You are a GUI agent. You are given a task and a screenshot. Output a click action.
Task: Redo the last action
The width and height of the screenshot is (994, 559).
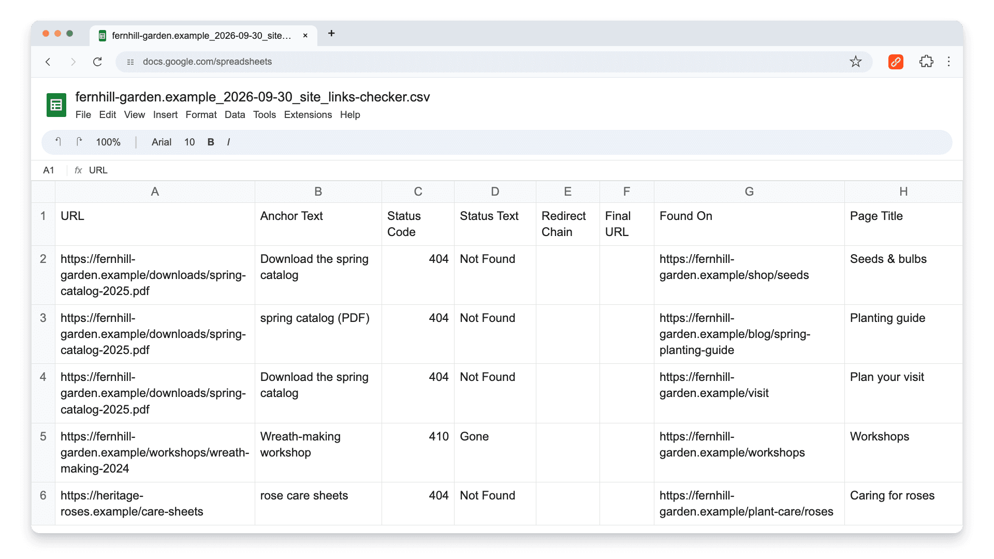(79, 142)
